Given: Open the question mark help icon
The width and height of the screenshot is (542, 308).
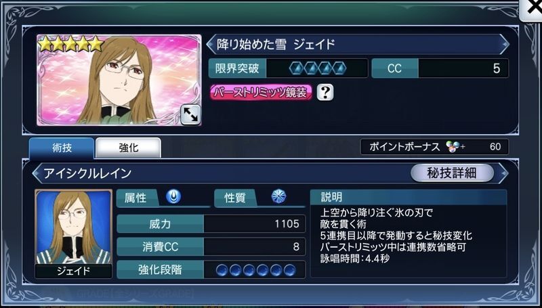Looking at the screenshot, I should [325, 93].
